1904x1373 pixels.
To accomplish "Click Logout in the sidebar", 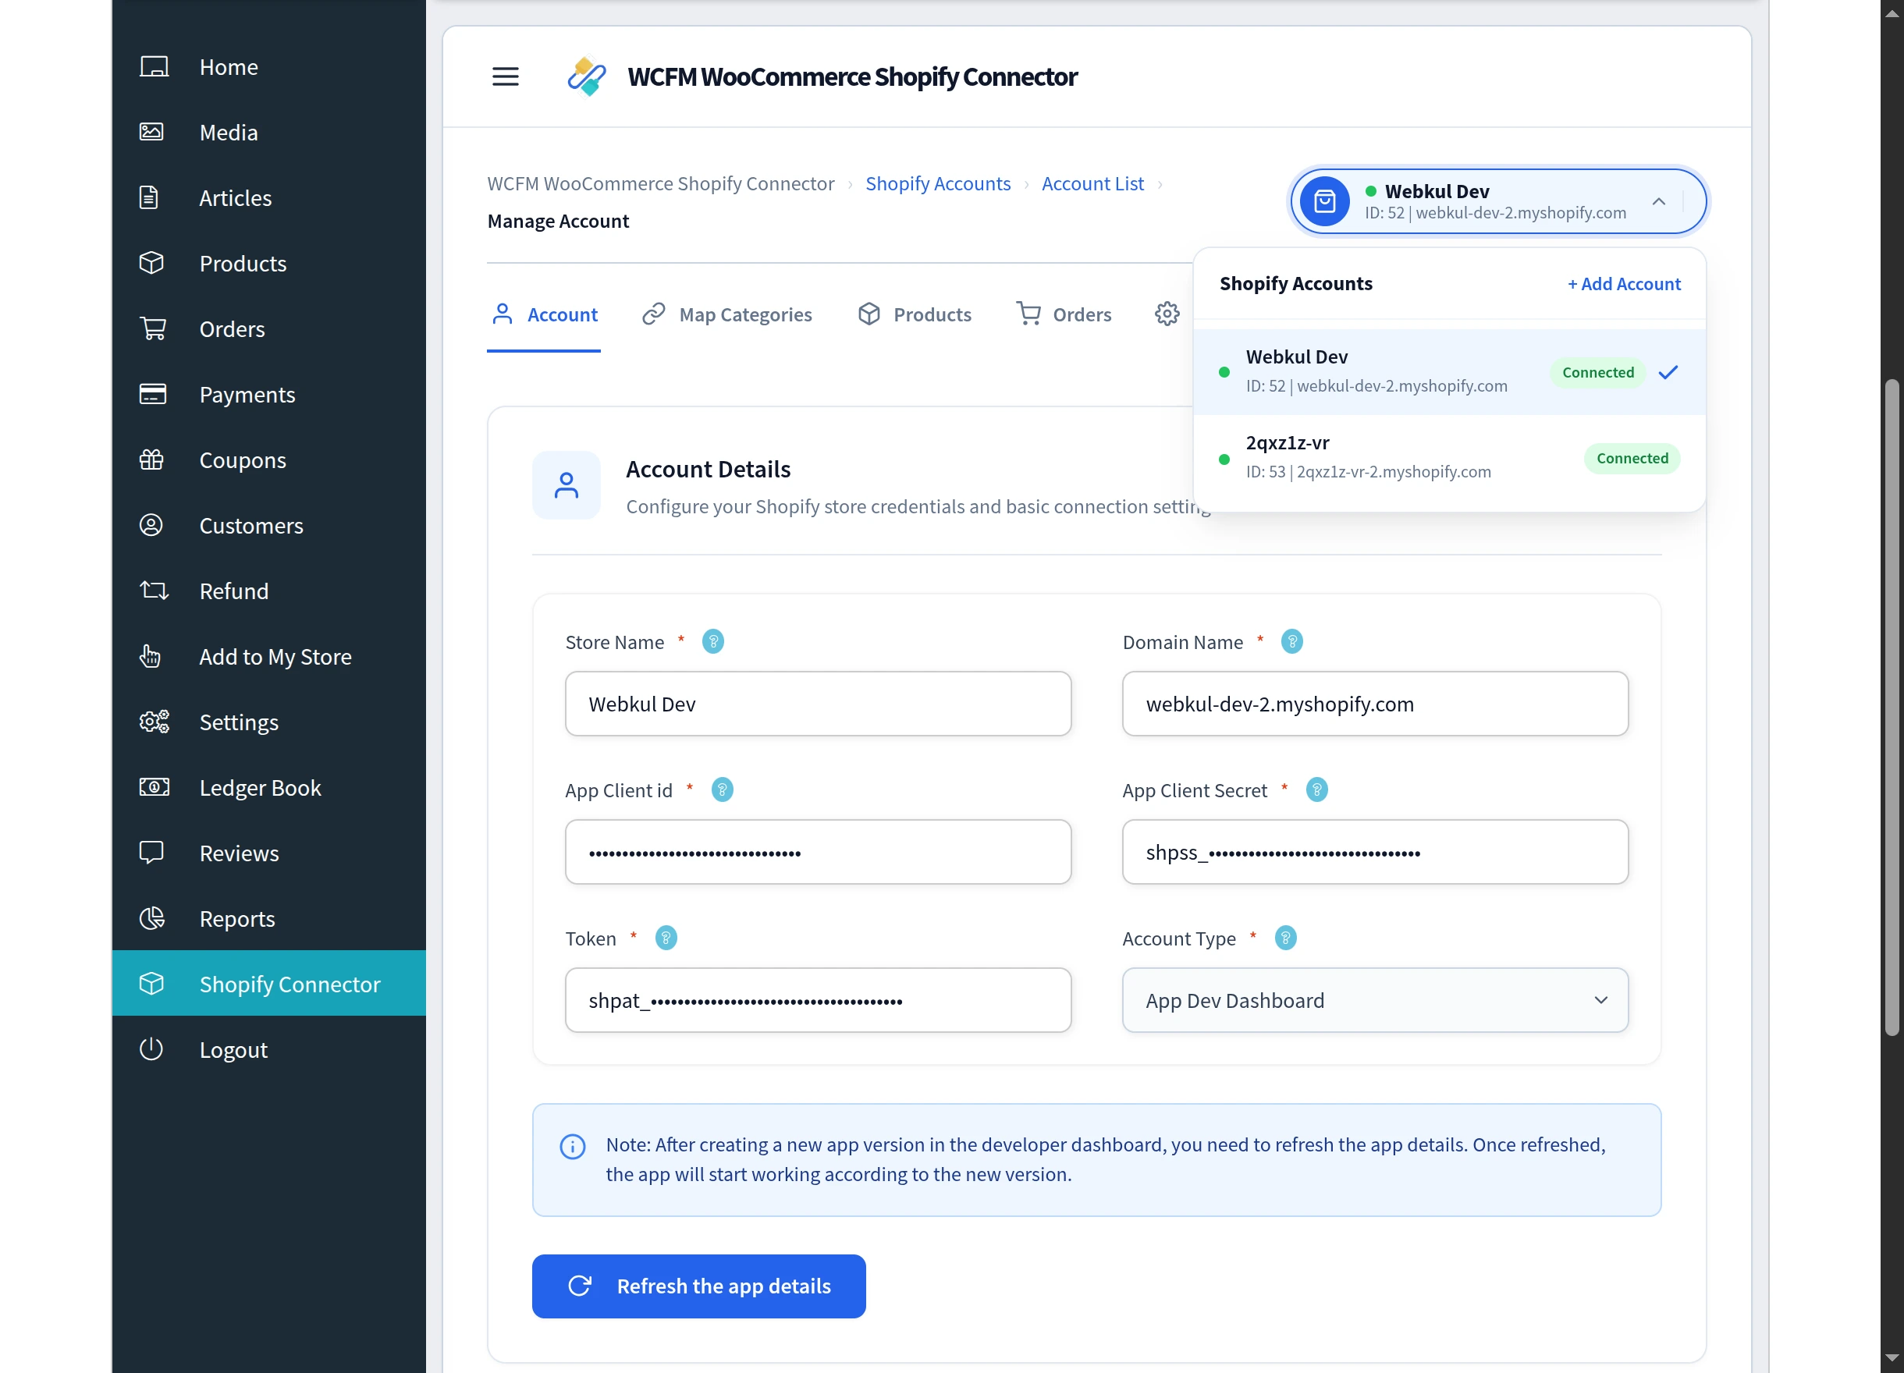I will 268,1048.
